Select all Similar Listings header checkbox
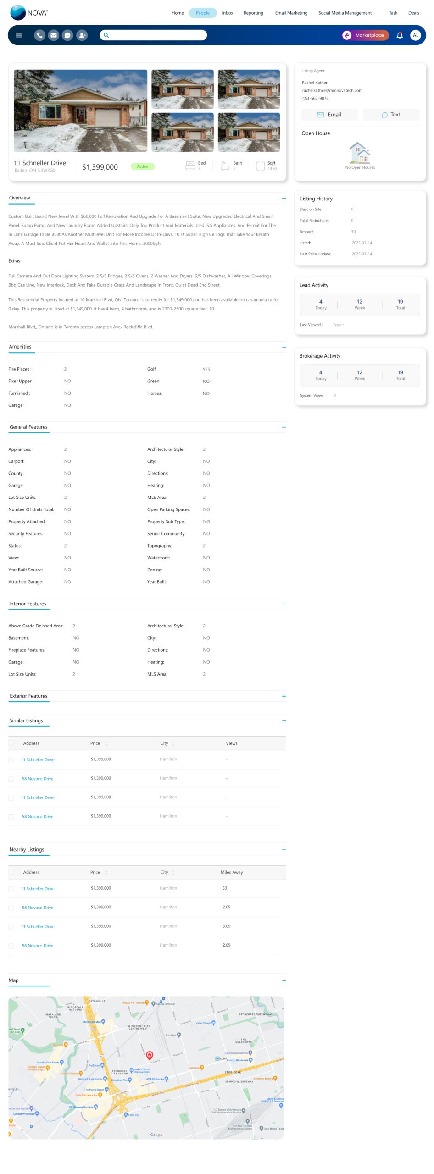 coord(11,743)
